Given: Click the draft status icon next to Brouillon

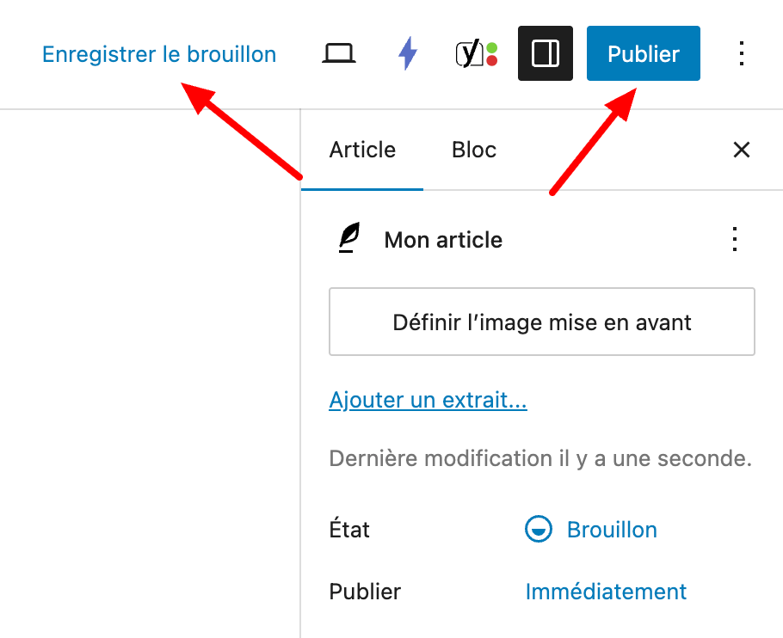Looking at the screenshot, I should pyautogui.click(x=538, y=530).
